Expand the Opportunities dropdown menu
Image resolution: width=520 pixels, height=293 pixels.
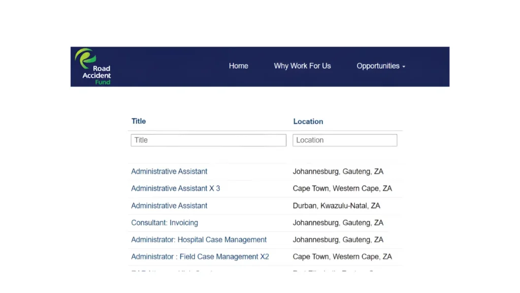[380, 66]
